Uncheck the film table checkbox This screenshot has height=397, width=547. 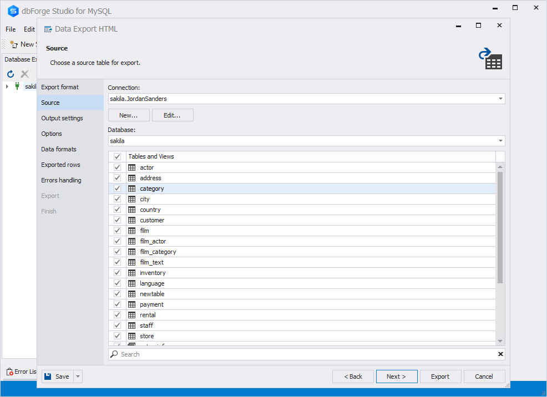pyautogui.click(x=117, y=231)
